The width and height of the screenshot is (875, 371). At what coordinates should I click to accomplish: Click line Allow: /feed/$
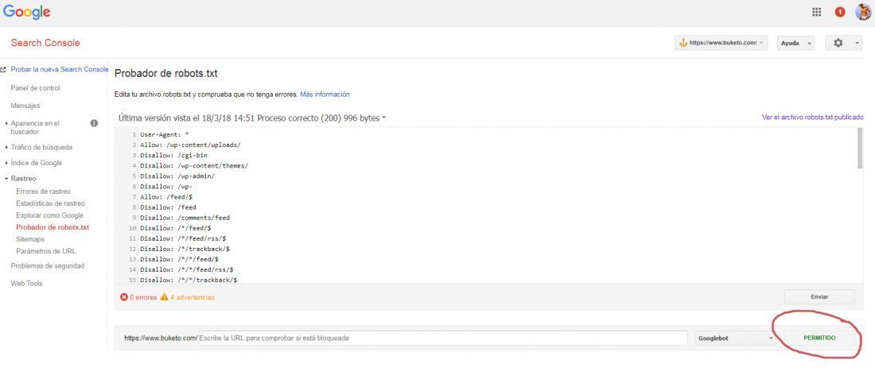point(166,197)
